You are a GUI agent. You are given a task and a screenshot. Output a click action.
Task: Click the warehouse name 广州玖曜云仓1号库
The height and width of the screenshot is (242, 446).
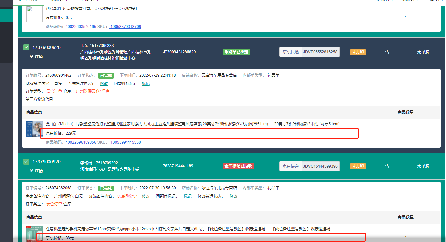point(93,91)
